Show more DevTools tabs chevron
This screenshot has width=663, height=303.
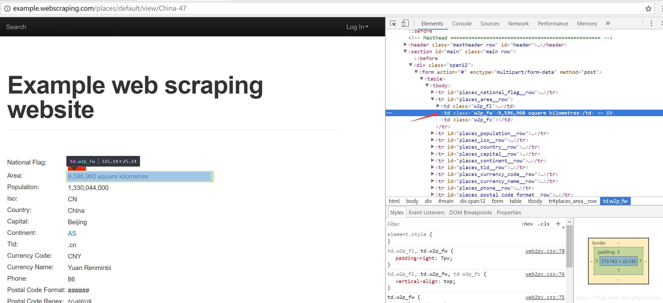coord(608,23)
